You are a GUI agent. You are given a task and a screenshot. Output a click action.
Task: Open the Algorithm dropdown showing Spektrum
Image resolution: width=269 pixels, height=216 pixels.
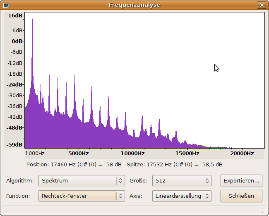(x=82, y=181)
